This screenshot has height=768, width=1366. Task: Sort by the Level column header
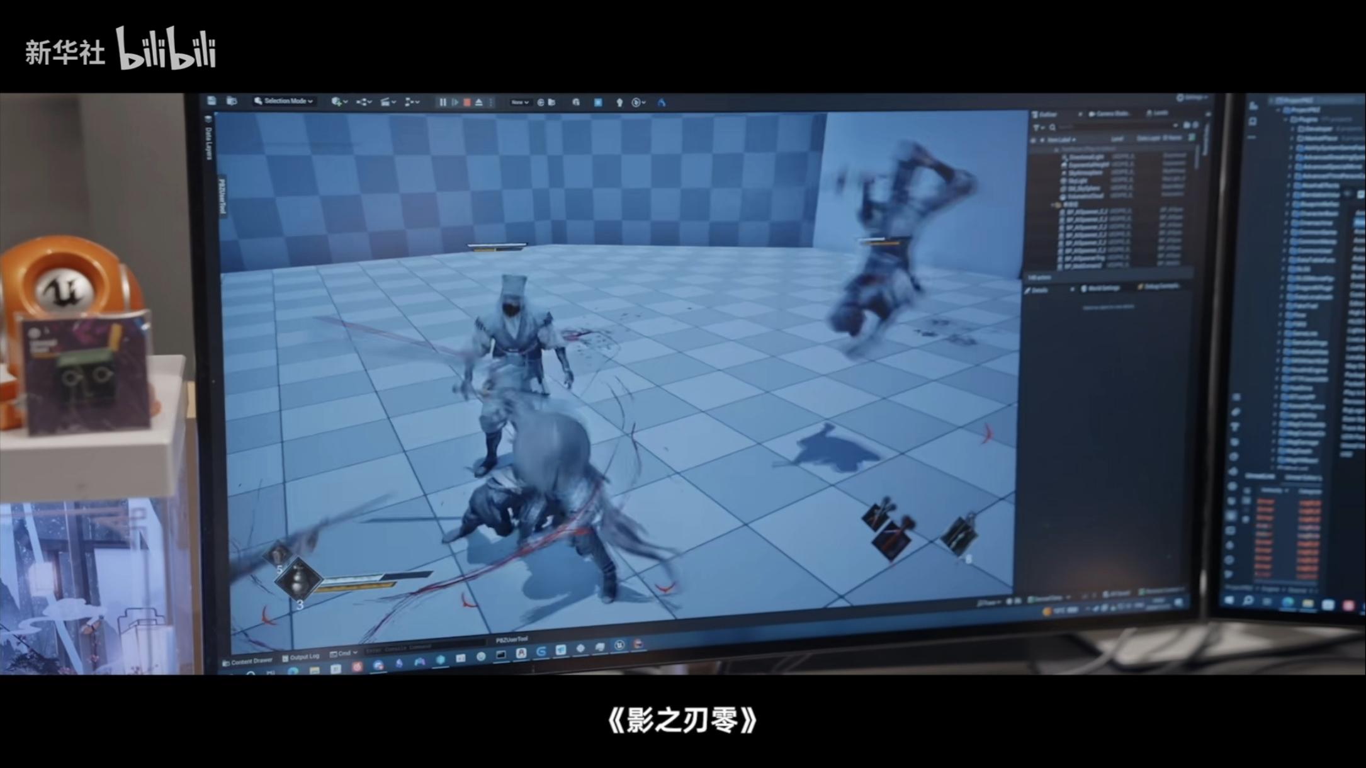coord(1117,138)
